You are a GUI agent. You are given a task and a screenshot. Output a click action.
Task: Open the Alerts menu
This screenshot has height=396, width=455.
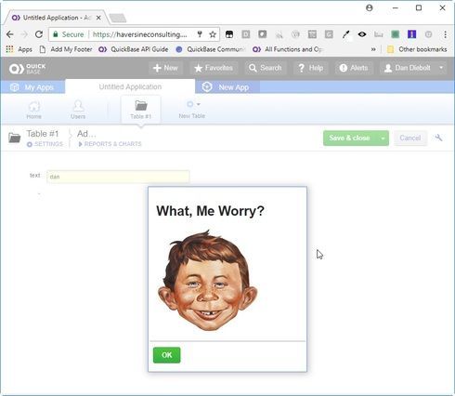pyautogui.click(x=354, y=68)
